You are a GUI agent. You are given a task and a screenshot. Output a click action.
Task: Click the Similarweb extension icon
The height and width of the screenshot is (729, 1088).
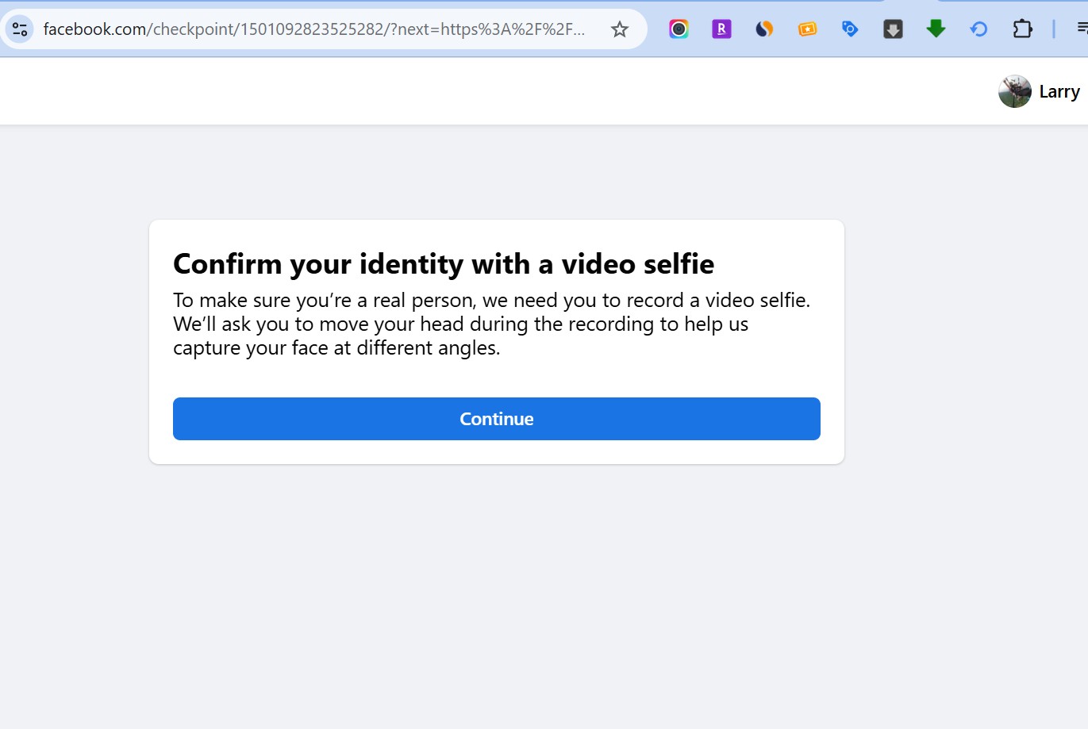point(764,29)
